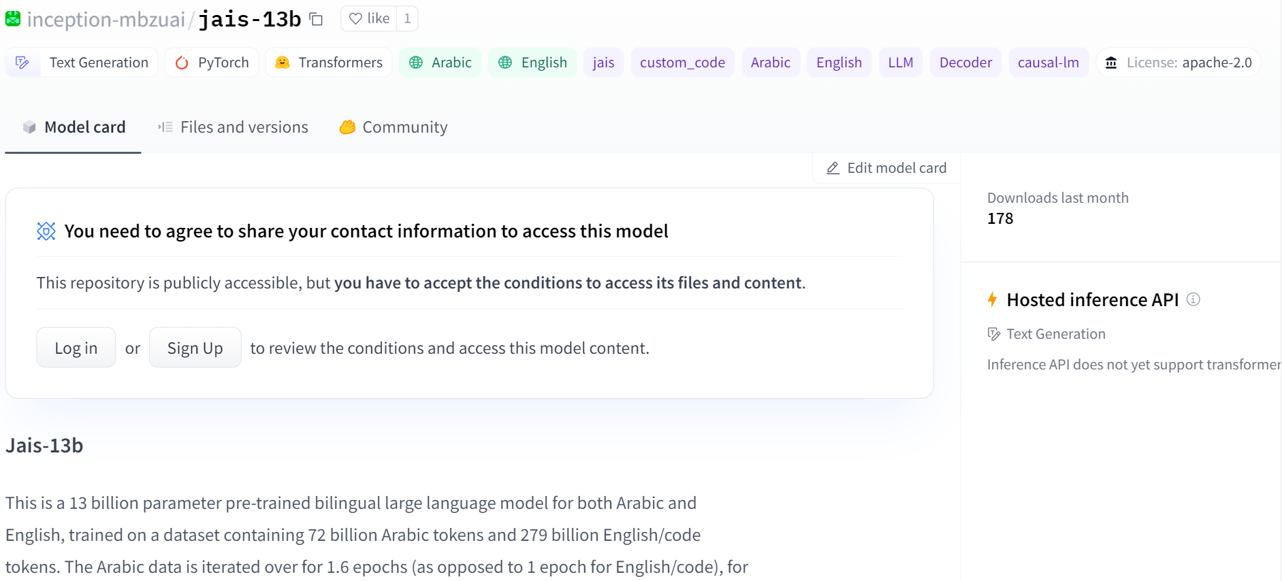The image size is (1282, 581).
Task: Open the inception-mbzuai organization link
Action: [106, 20]
